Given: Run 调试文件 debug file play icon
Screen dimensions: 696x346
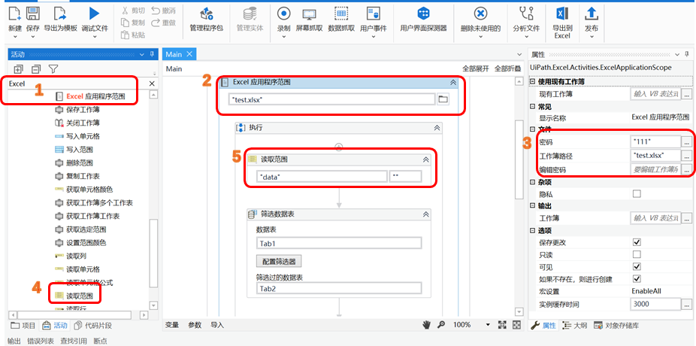Looking at the screenshot, I should [x=94, y=14].
